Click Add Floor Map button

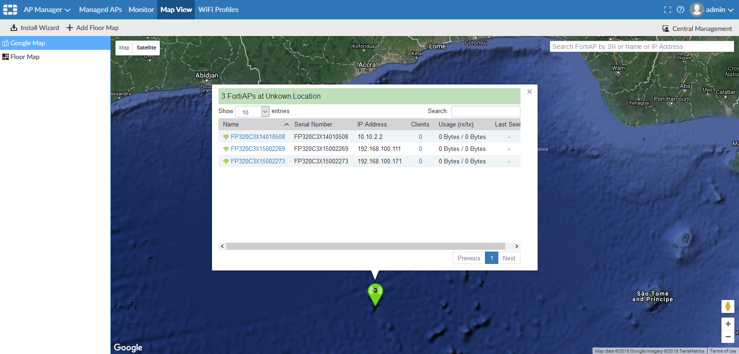click(92, 28)
